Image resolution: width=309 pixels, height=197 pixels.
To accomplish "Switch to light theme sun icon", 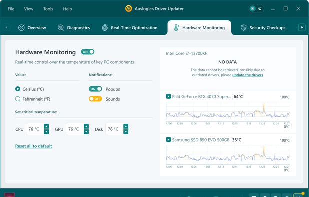I will [252, 9].
